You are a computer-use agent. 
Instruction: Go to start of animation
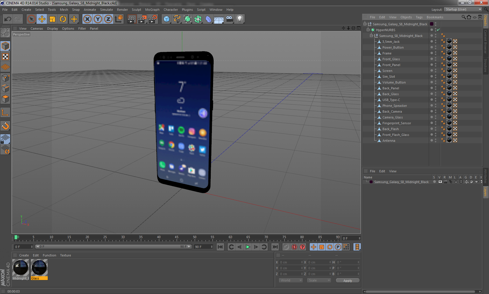coord(220,247)
